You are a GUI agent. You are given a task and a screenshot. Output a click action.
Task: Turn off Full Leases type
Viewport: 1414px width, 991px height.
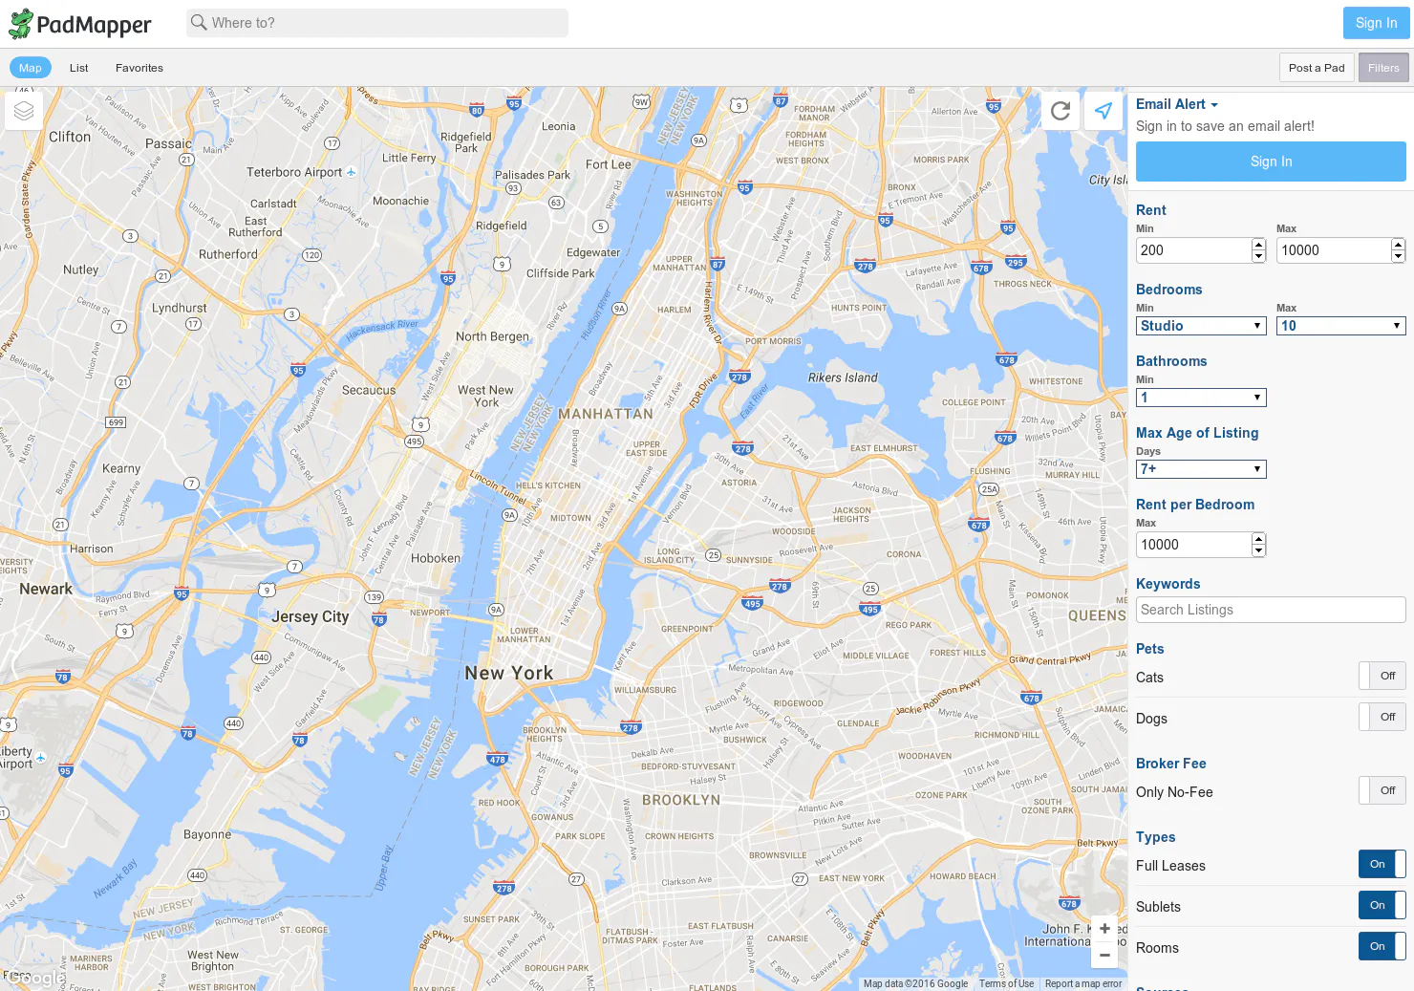tap(1382, 864)
